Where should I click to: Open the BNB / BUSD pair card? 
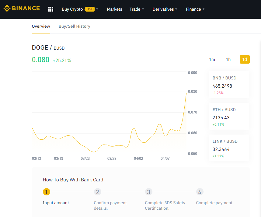[x=229, y=85]
